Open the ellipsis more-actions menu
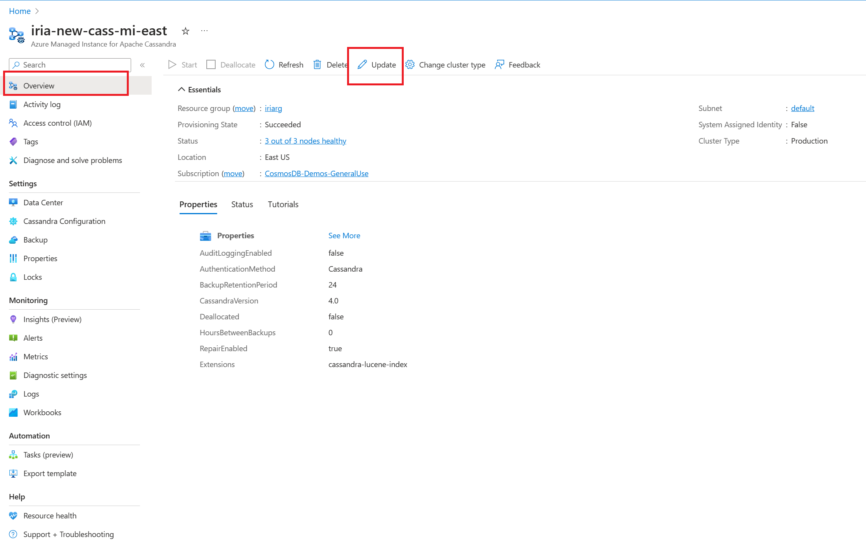Screen dimensions: 866x551 [204, 31]
